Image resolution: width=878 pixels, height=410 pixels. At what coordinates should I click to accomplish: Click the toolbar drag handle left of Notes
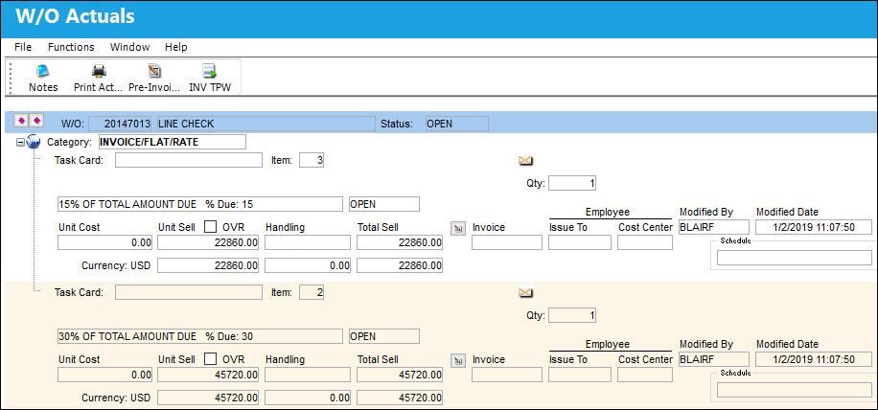9,78
